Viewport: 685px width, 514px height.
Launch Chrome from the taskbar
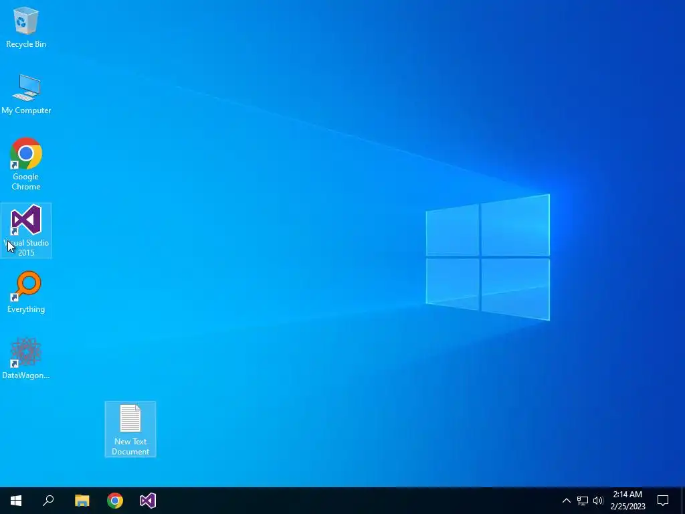(x=115, y=501)
